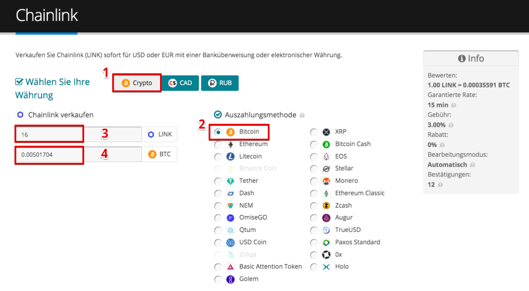
Task: Click the help icon next to 15 min
Action: point(454,105)
